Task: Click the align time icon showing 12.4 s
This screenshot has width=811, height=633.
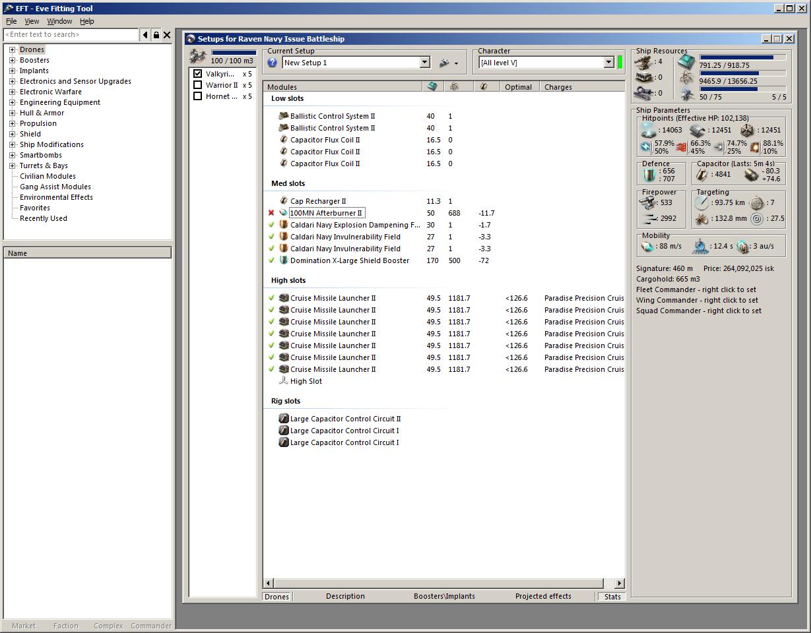Action: [699, 247]
